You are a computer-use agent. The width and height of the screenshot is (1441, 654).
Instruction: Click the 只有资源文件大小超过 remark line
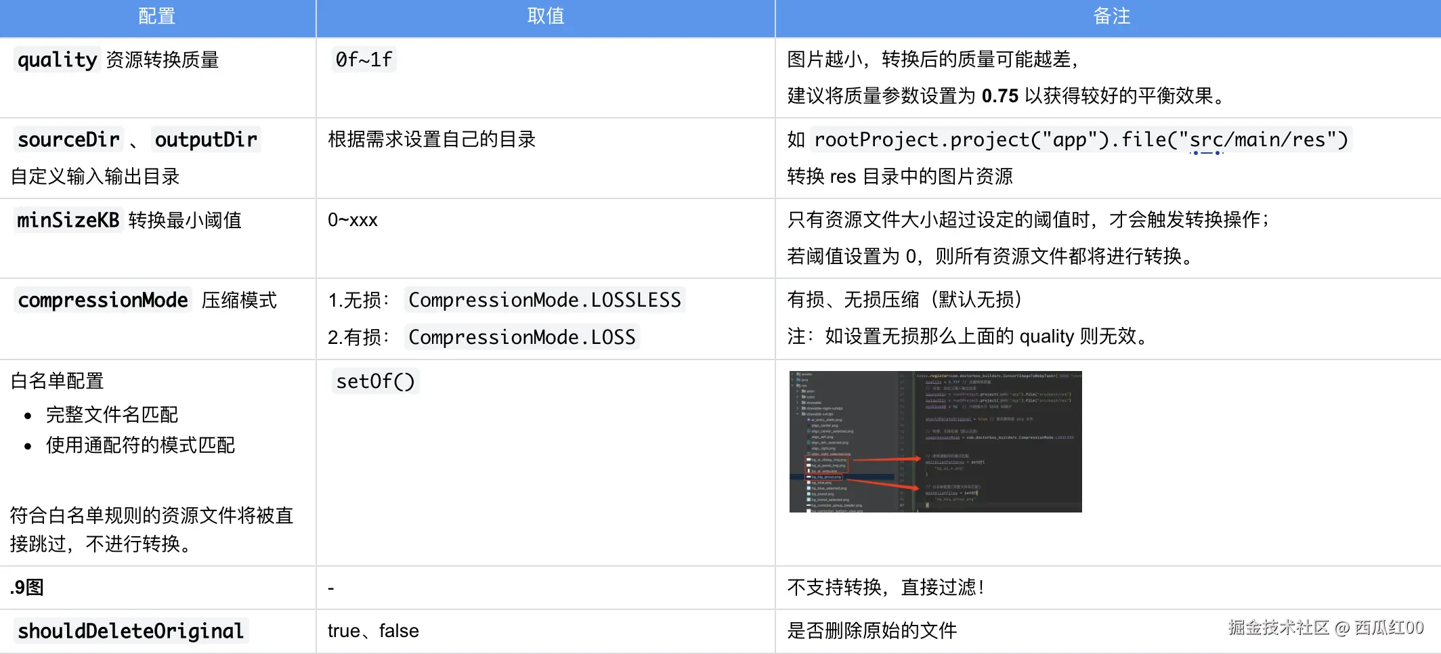tap(1029, 220)
